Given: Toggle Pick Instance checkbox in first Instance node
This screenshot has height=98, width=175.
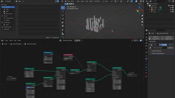Looking at the screenshot, I should [x=57, y=76].
